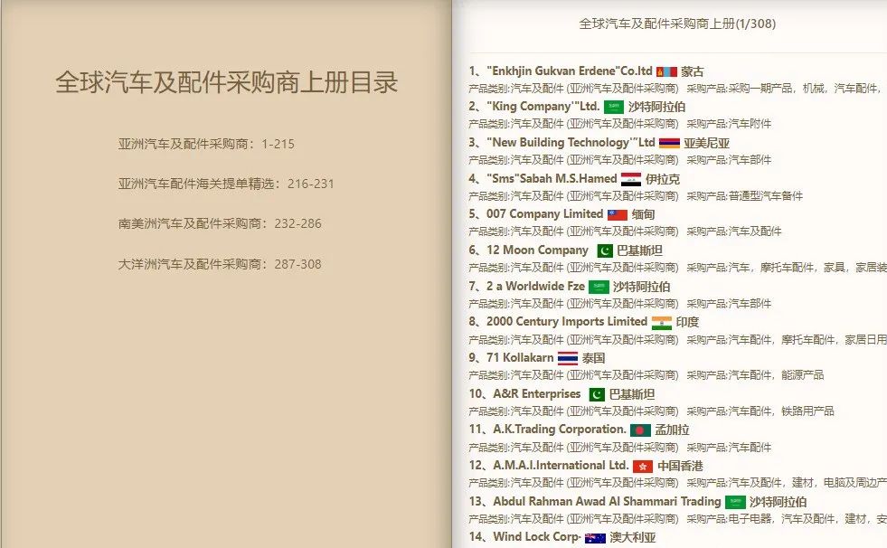The image size is (887, 548).
Task: Click country label 伊拉克 in entry 4
Action: [663, 179]
